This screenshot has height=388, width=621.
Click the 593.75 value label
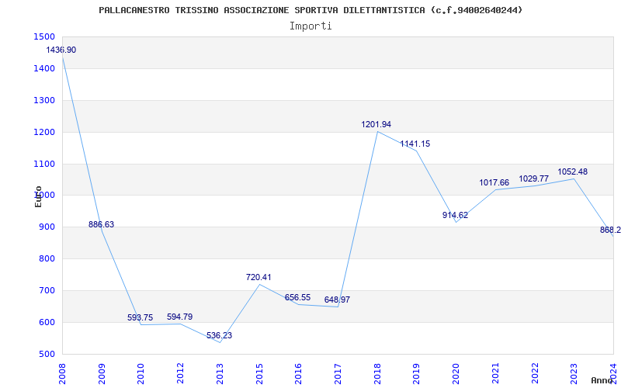[x=140, y=317]
